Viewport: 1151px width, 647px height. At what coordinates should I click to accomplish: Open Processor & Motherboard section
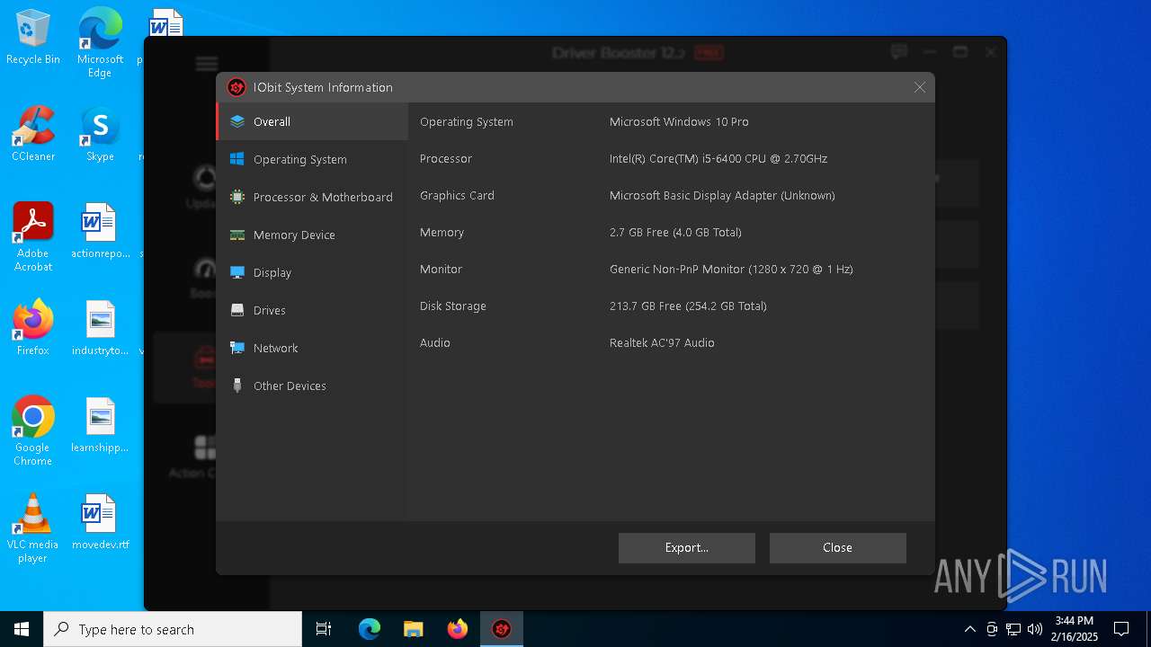(312, 197)
